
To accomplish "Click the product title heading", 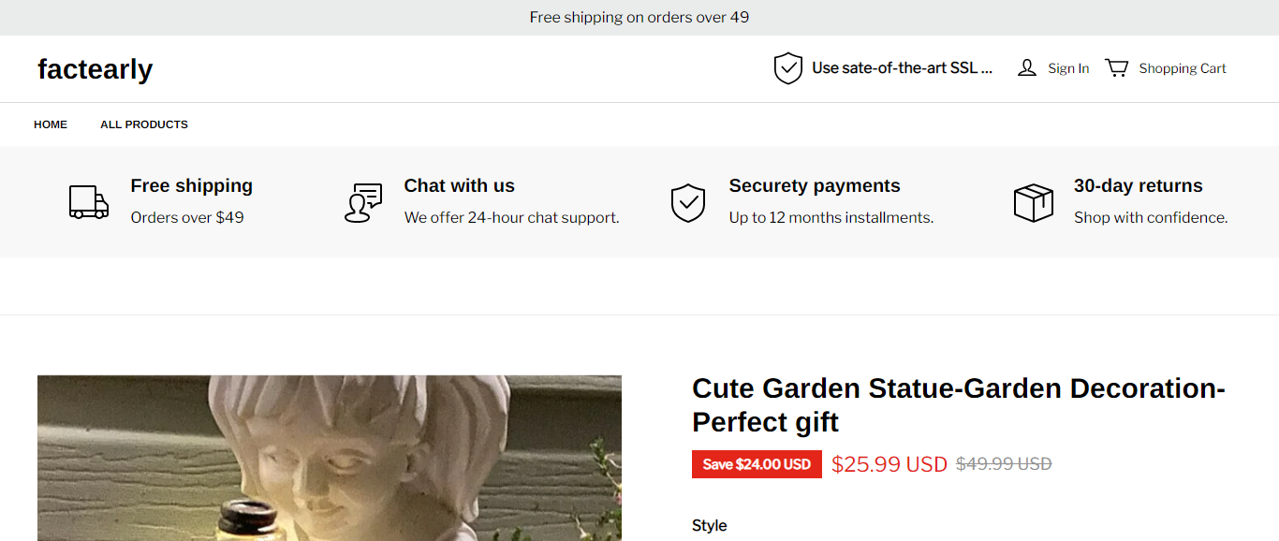I will click(959, 404).
